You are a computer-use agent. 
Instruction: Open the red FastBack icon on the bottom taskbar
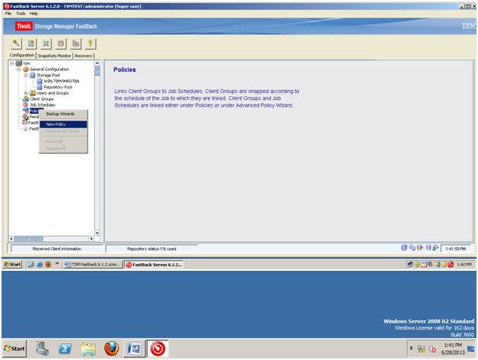tap(158, 349)
